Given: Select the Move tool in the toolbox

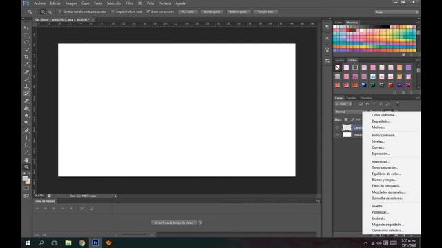Looking at the screenshot, I should (x=26, y=28).
